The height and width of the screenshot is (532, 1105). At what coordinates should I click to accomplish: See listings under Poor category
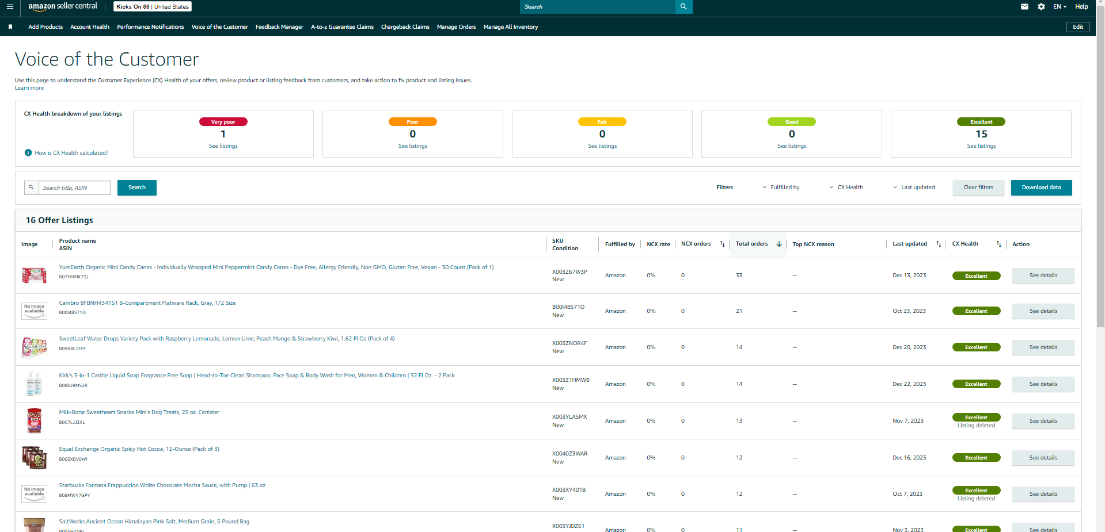pos(413,146)
